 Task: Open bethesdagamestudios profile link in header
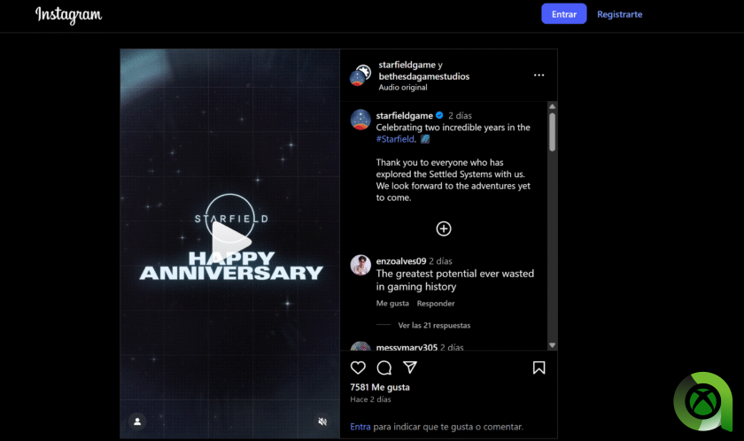(x=423, y=76)
